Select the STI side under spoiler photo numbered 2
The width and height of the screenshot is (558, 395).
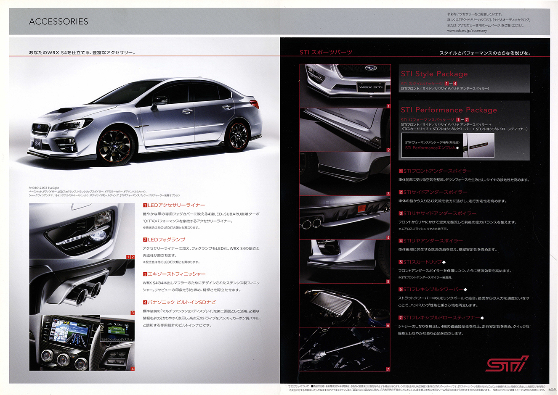tap(345, 130)
